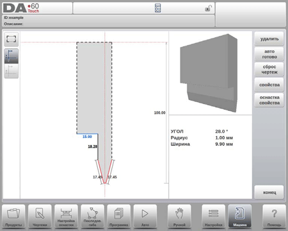Screen dimensions: 288x231
Task: Open Настройка оснастки tool setup
Action: [x=66, y=216]
